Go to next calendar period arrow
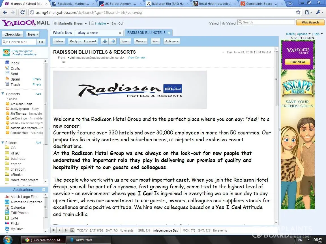The width and height of the screenshot is (326, 244). pyautogui.click(x=66, y=230)
